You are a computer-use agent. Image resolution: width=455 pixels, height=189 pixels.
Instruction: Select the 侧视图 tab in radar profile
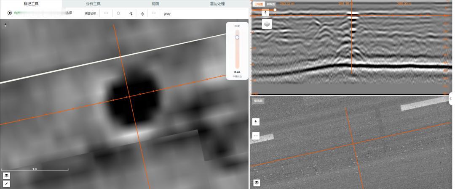coord(270,4)
